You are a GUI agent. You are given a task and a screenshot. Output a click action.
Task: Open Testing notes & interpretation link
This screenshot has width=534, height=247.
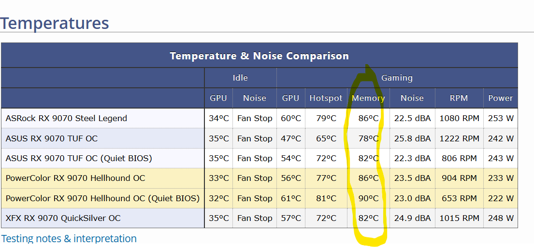69,238
